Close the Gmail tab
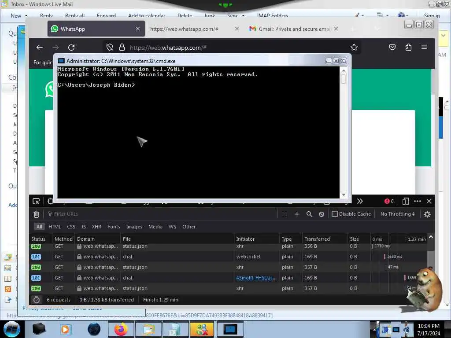Viewport: 451px width, 338px height. click(x=336, y=29)
